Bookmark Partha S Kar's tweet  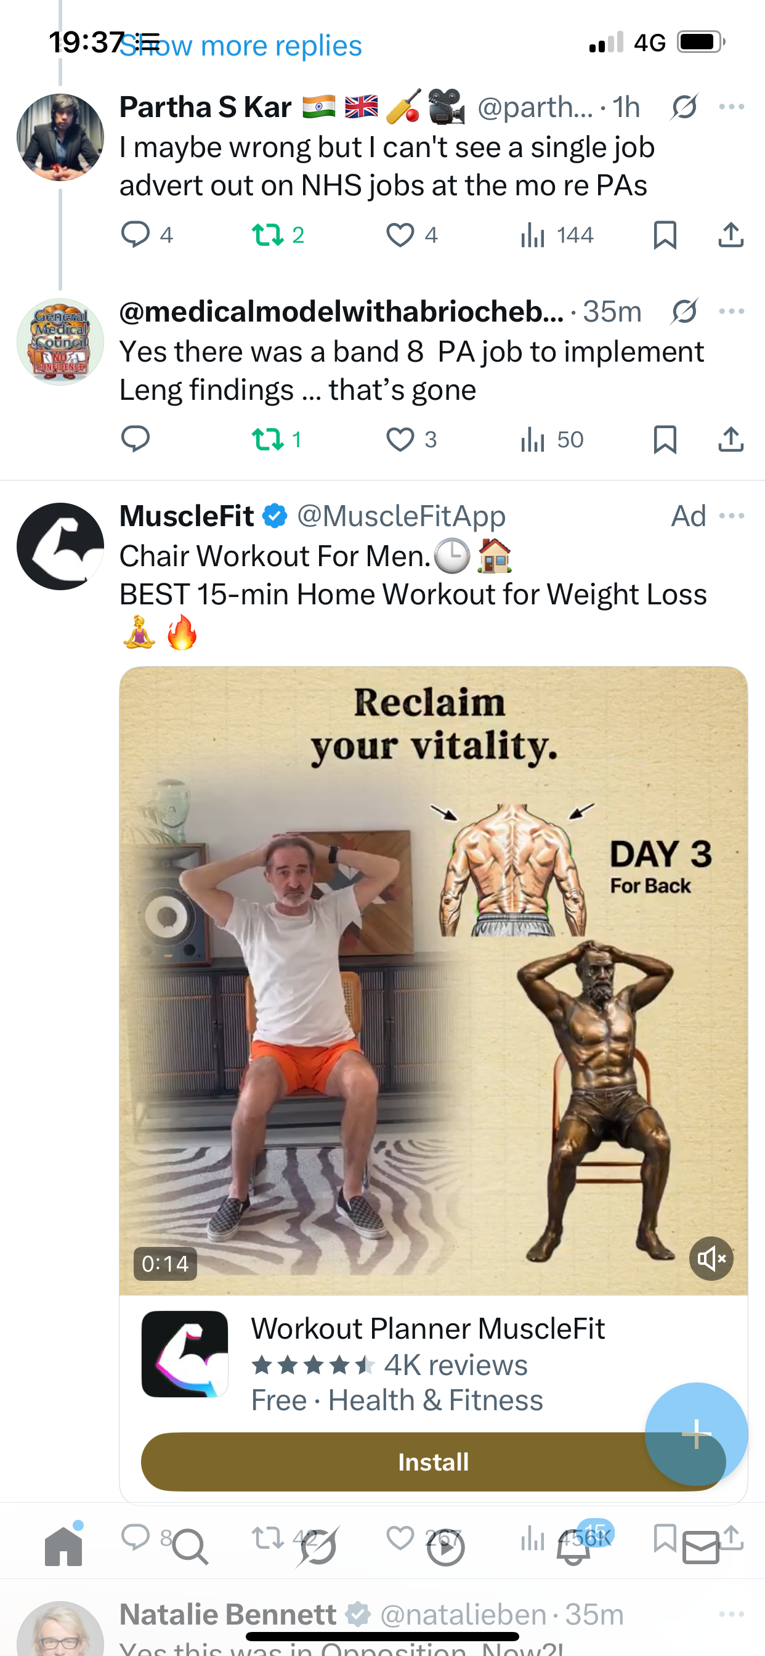coord(665,235)
